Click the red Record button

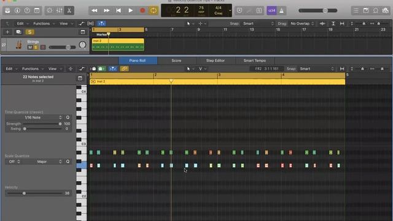pyautogui.click(x=142, y=10)
